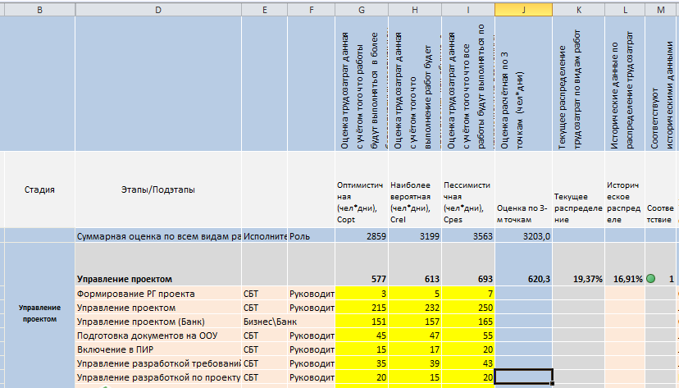Select yellow cell with value 165
Screen dimensions: 679x388
coord(468,322)
